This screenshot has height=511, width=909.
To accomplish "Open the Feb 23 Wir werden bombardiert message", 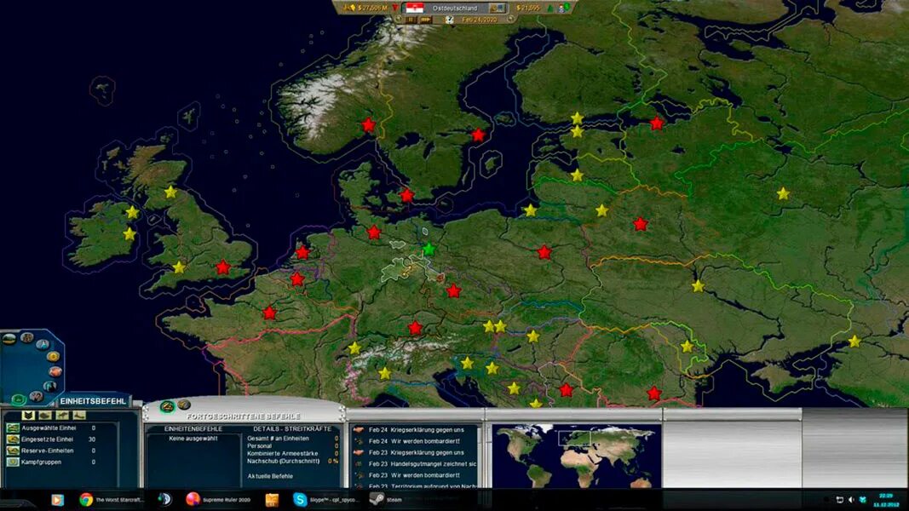I will point(415,476).
